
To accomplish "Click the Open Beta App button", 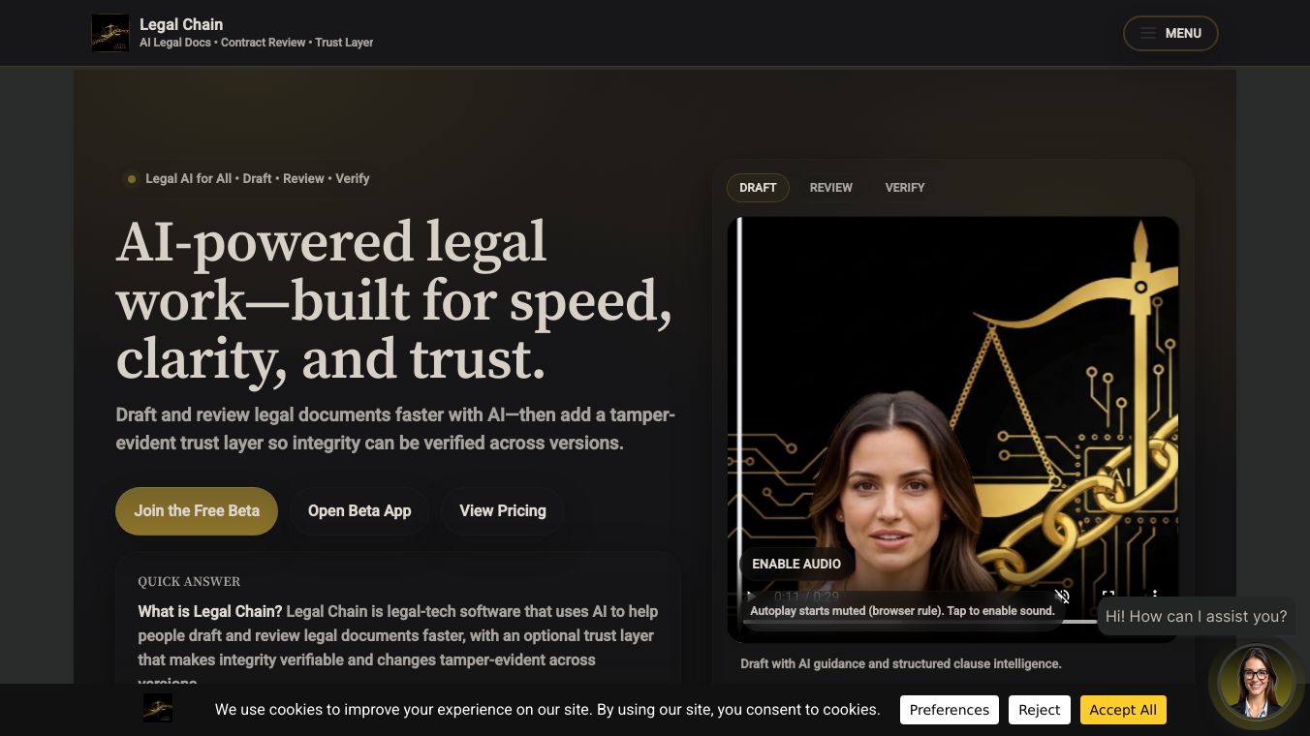I will point(359,511).
